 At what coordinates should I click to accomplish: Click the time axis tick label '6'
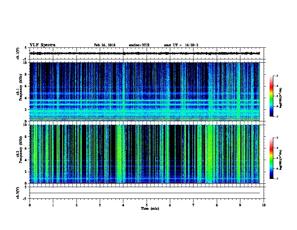[170, 205]
